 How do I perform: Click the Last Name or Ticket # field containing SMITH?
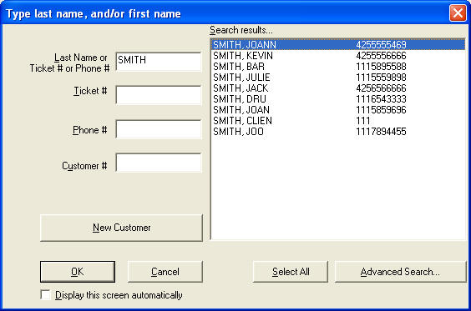[159, 62]
